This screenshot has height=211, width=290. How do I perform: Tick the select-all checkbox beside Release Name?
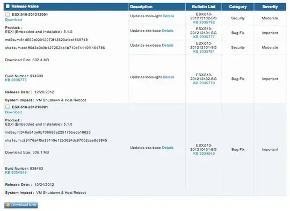[x=8, y=6]
